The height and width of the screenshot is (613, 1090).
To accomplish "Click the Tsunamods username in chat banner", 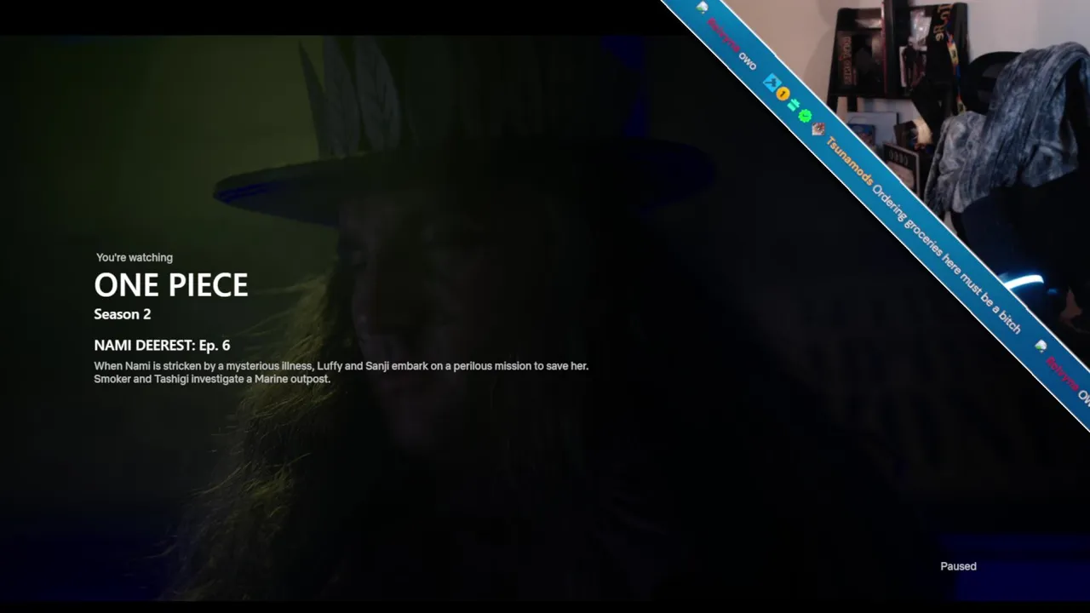I will tap(850, 161).
